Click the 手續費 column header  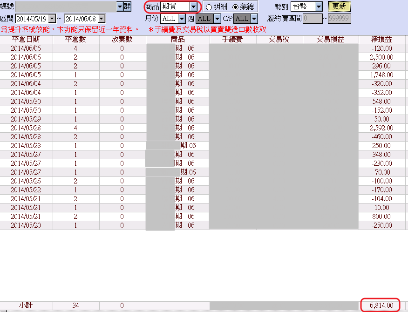click(232, 40)
